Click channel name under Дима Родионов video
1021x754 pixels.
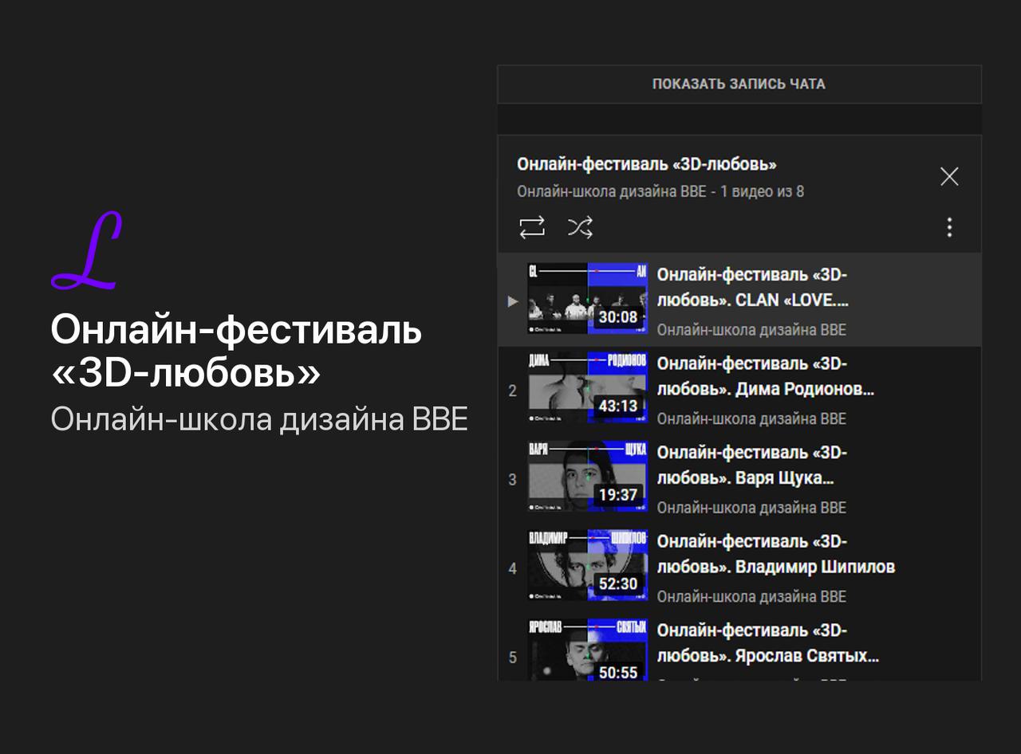click(751, 419)
